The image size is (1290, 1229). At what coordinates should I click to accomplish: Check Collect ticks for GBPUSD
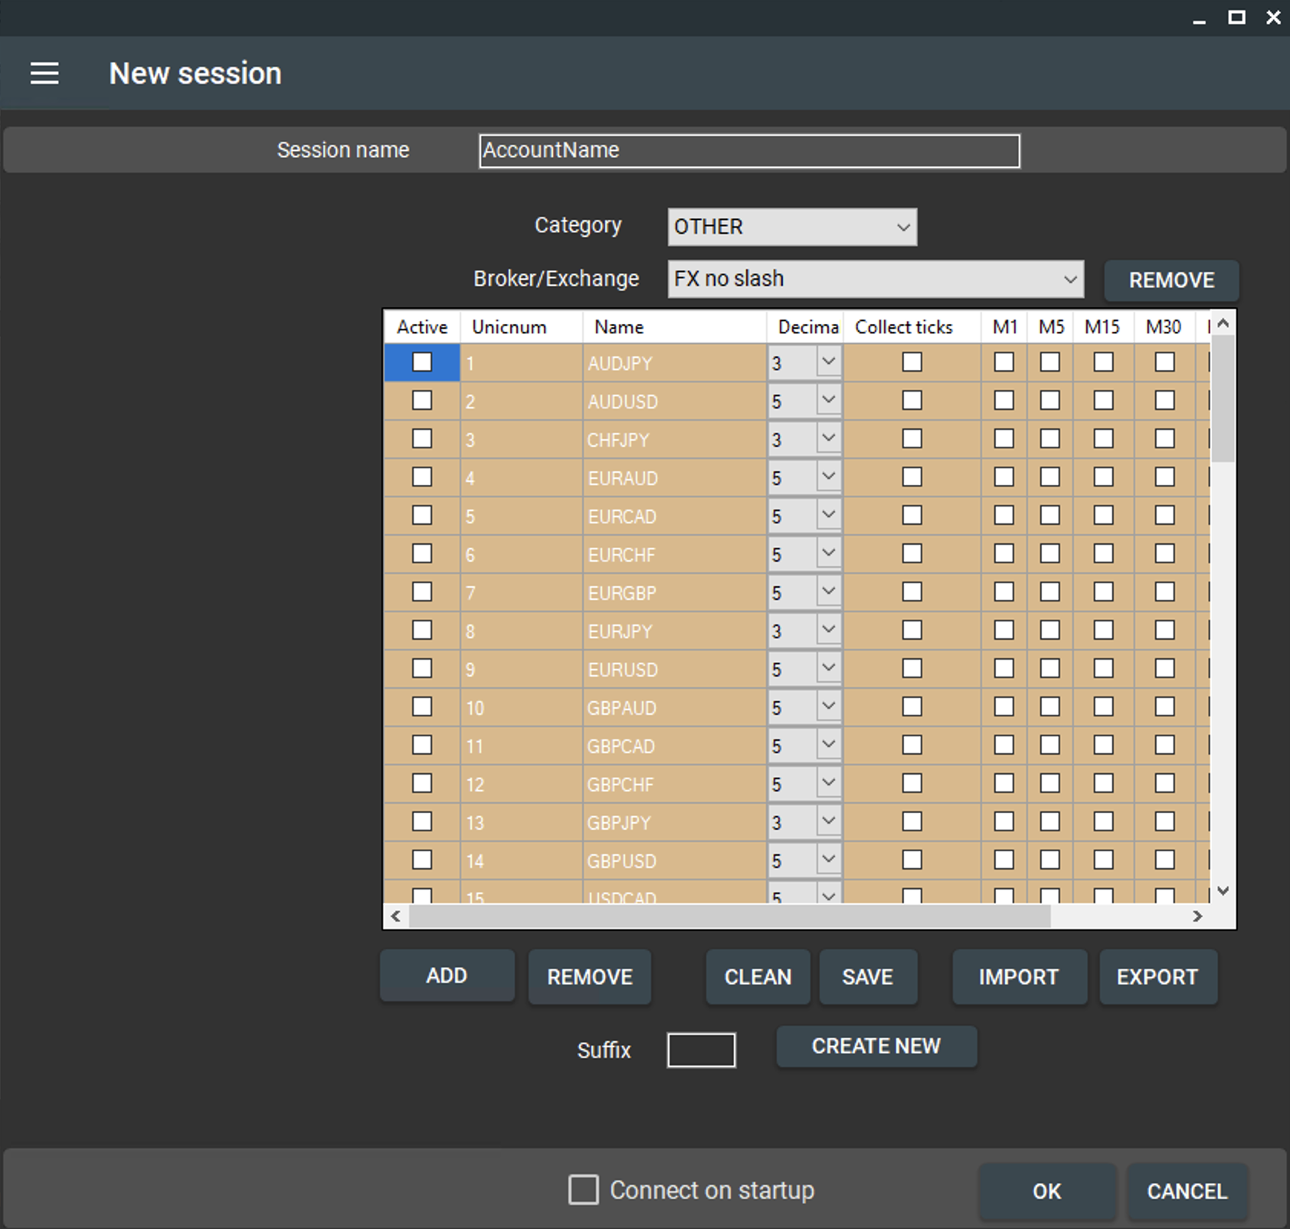pyautogui.click(x=912, y=860)
